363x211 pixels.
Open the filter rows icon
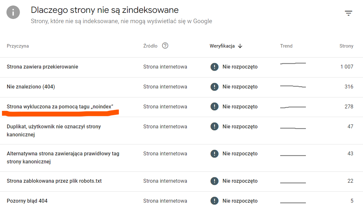tap(349, 13)
